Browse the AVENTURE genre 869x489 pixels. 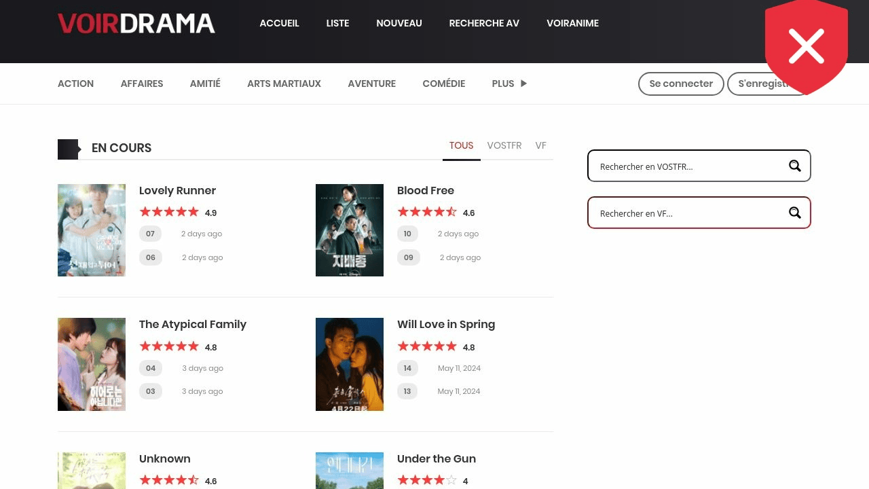[371, 84]
